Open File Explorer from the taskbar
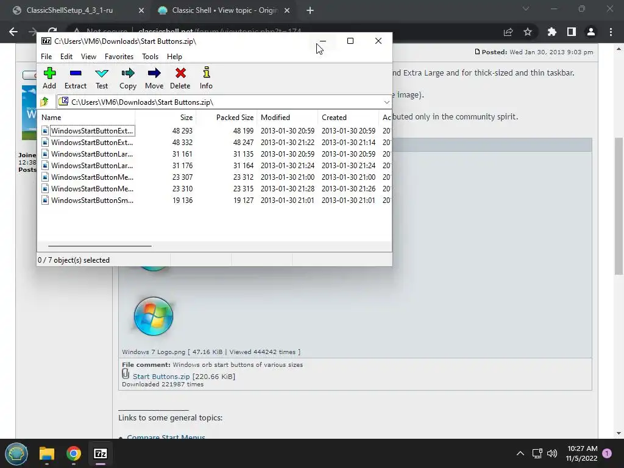This screenshot has height=468, width=624. point(47,453)
